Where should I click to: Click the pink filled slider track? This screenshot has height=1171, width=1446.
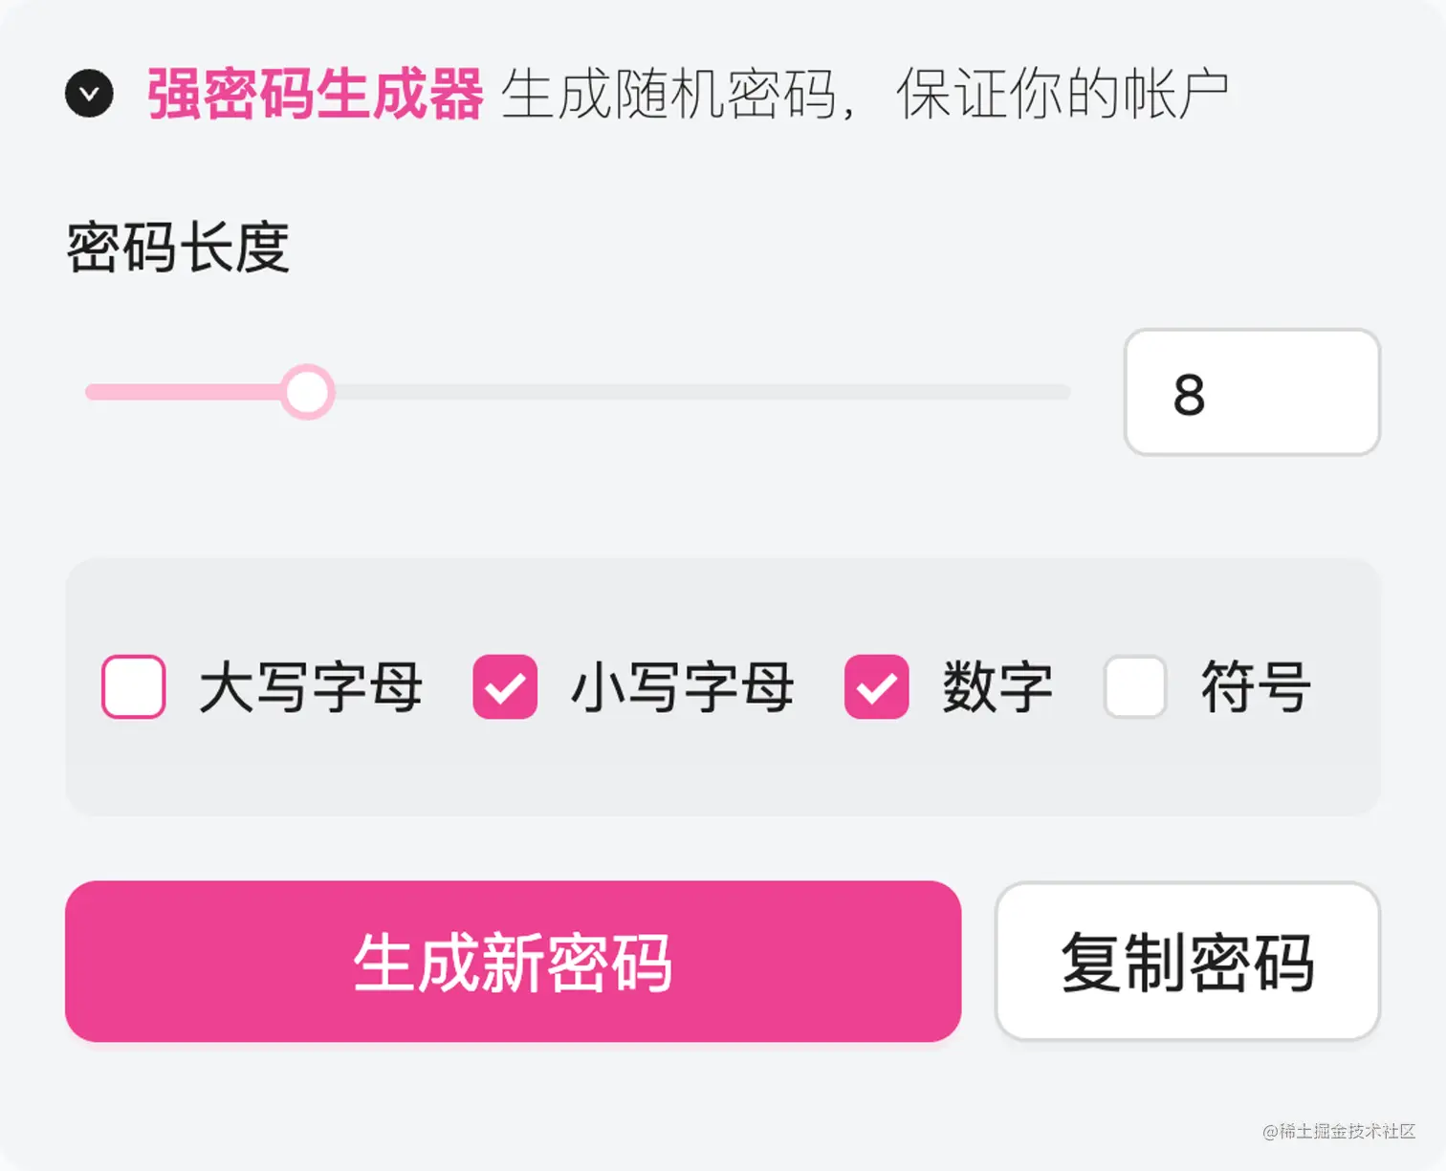(182, 392)
